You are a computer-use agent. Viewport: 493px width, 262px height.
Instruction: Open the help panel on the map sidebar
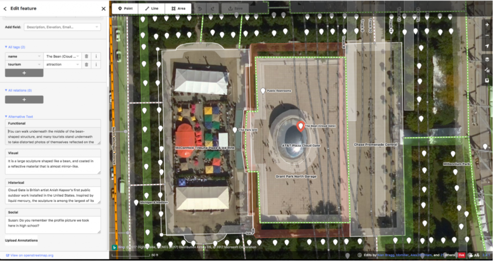pyautogui.click(x=487, y=80)
